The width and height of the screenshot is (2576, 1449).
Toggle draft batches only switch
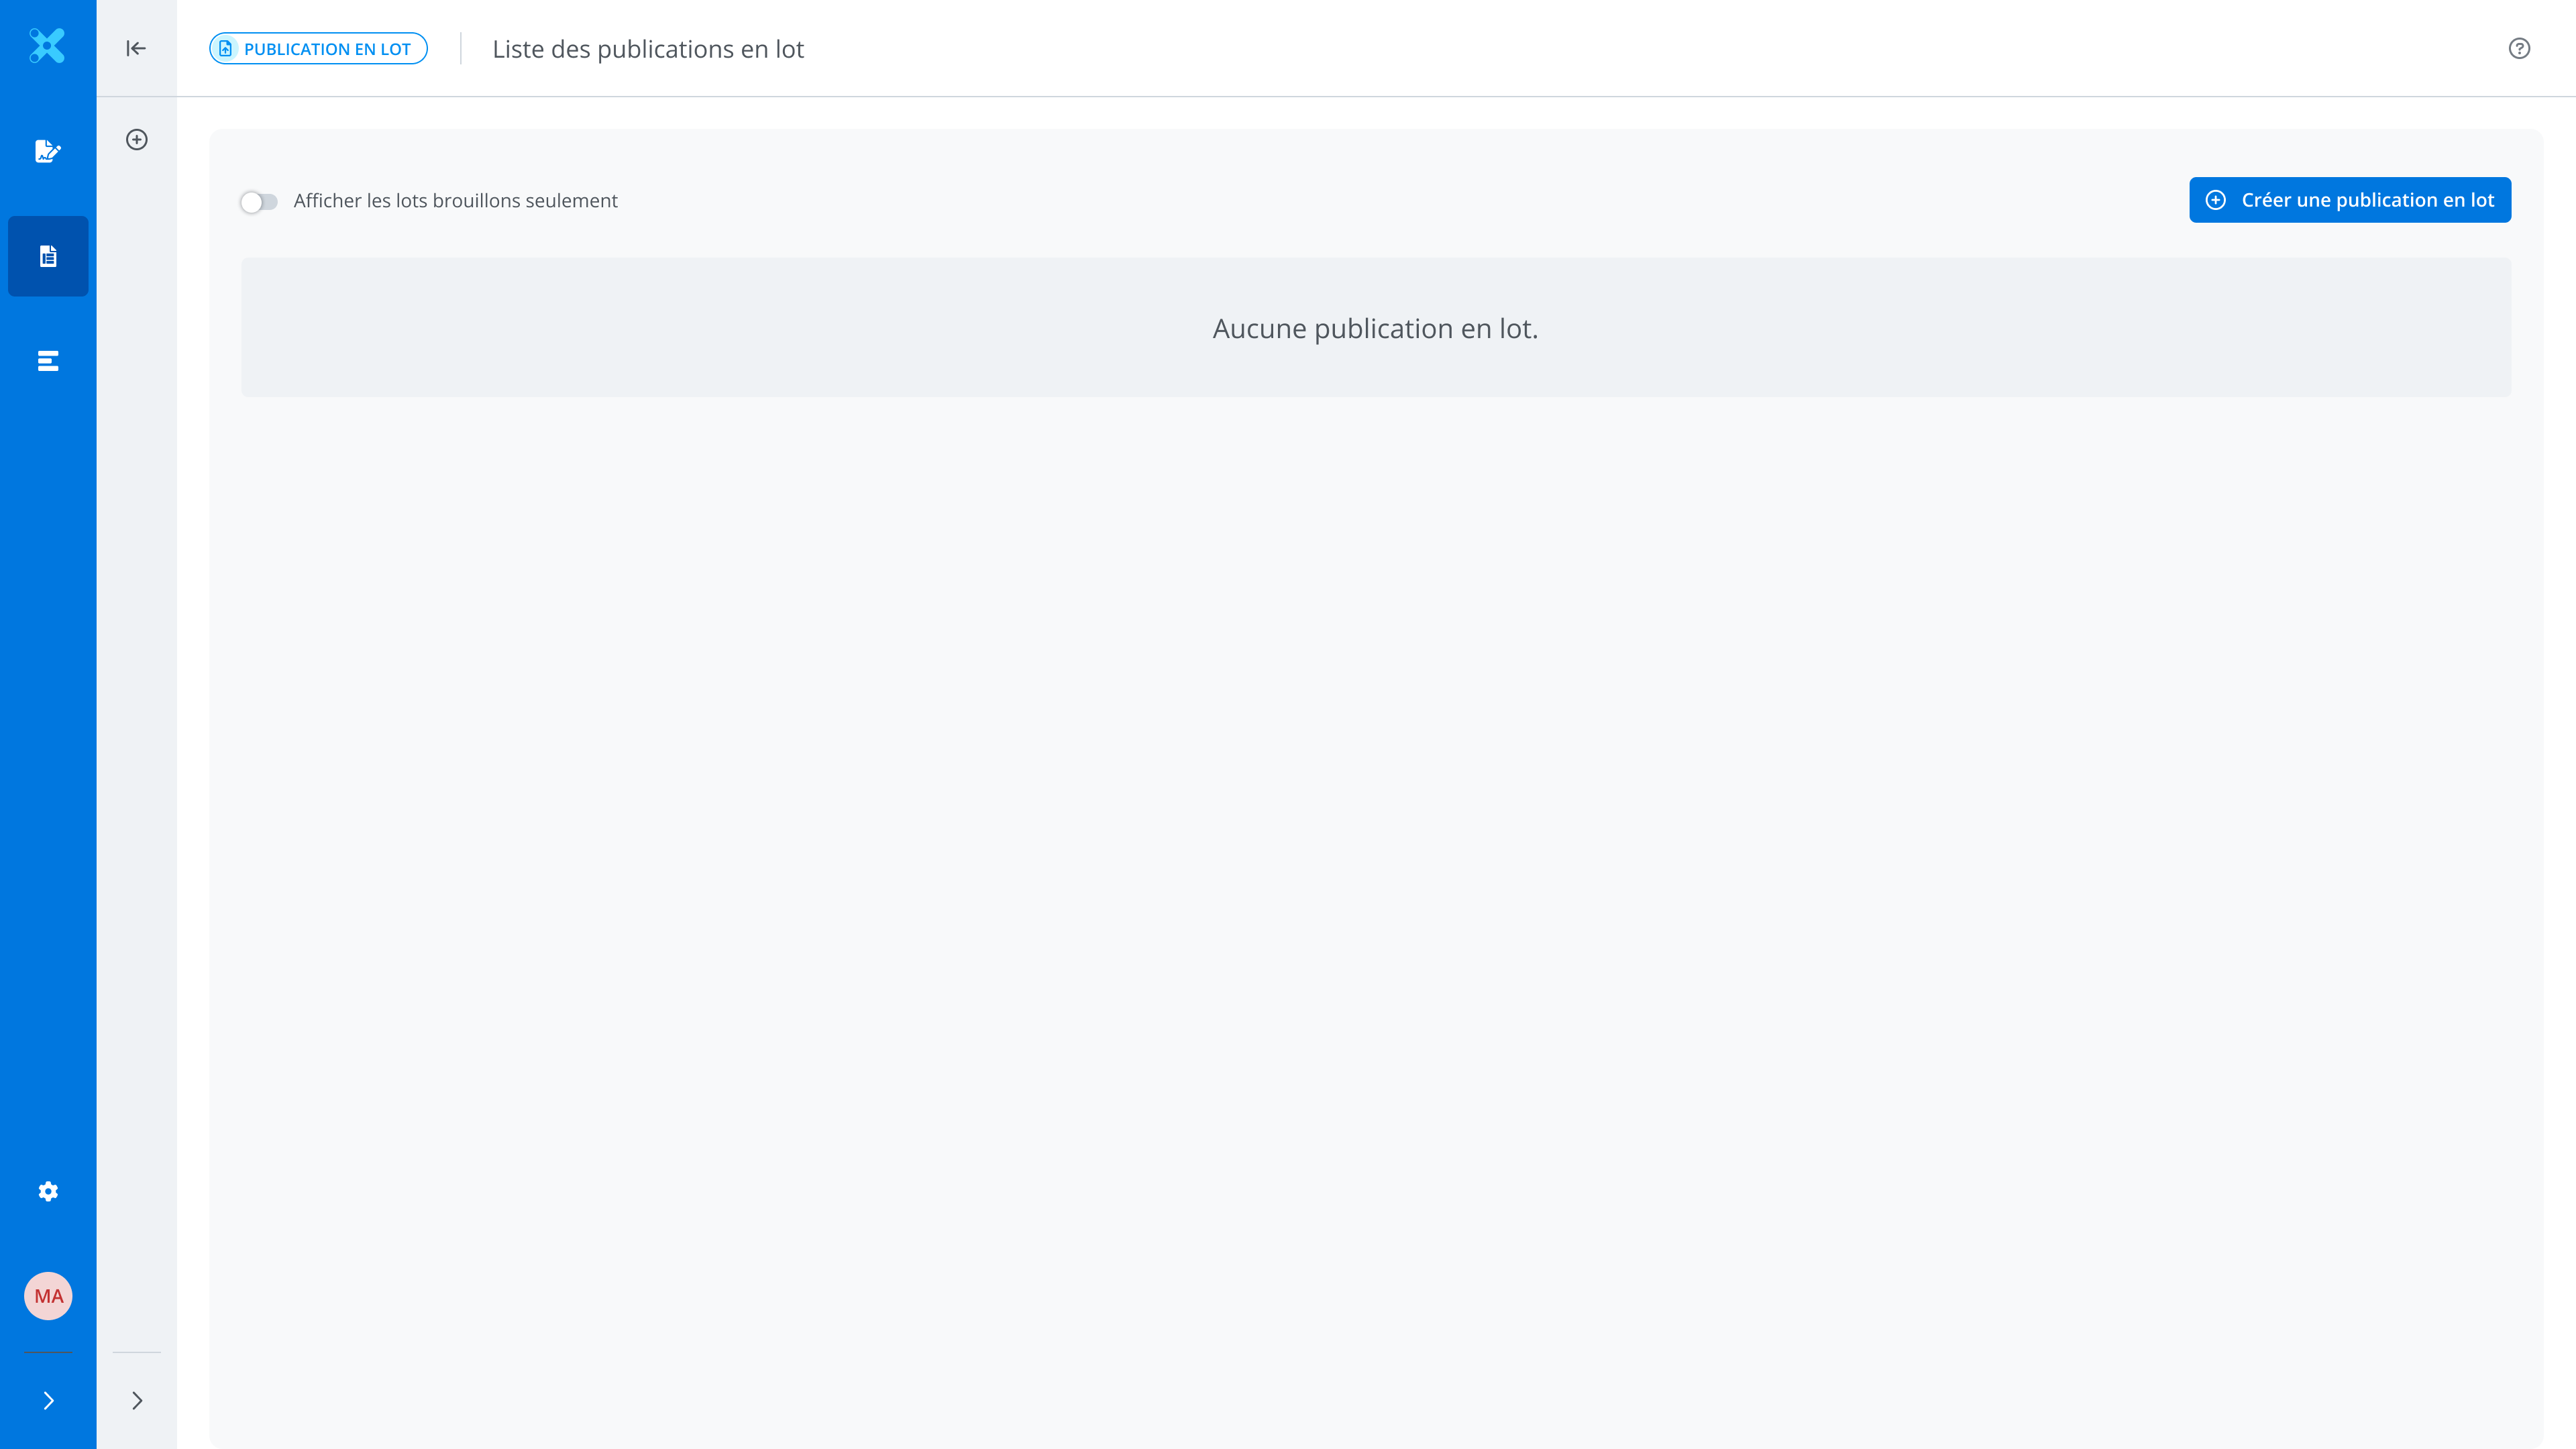(259, 202)
